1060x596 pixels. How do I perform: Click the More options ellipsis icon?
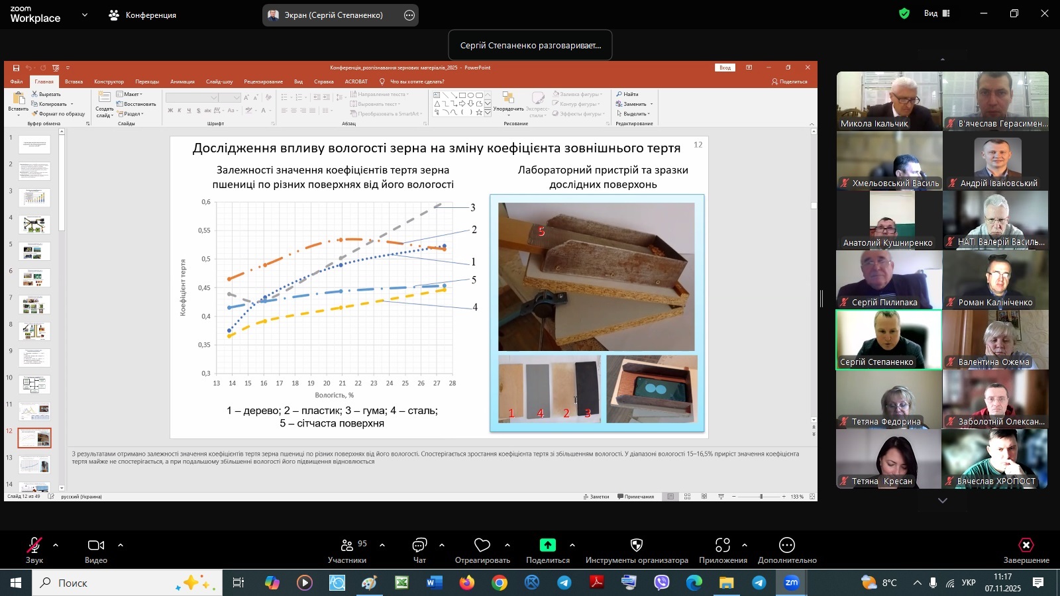787,545
